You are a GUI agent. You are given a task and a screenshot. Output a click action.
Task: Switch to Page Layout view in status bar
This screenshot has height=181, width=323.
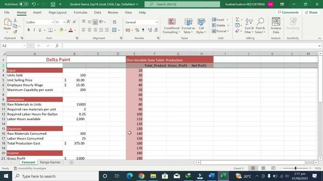pyautogui.click(x=263, y=168)
